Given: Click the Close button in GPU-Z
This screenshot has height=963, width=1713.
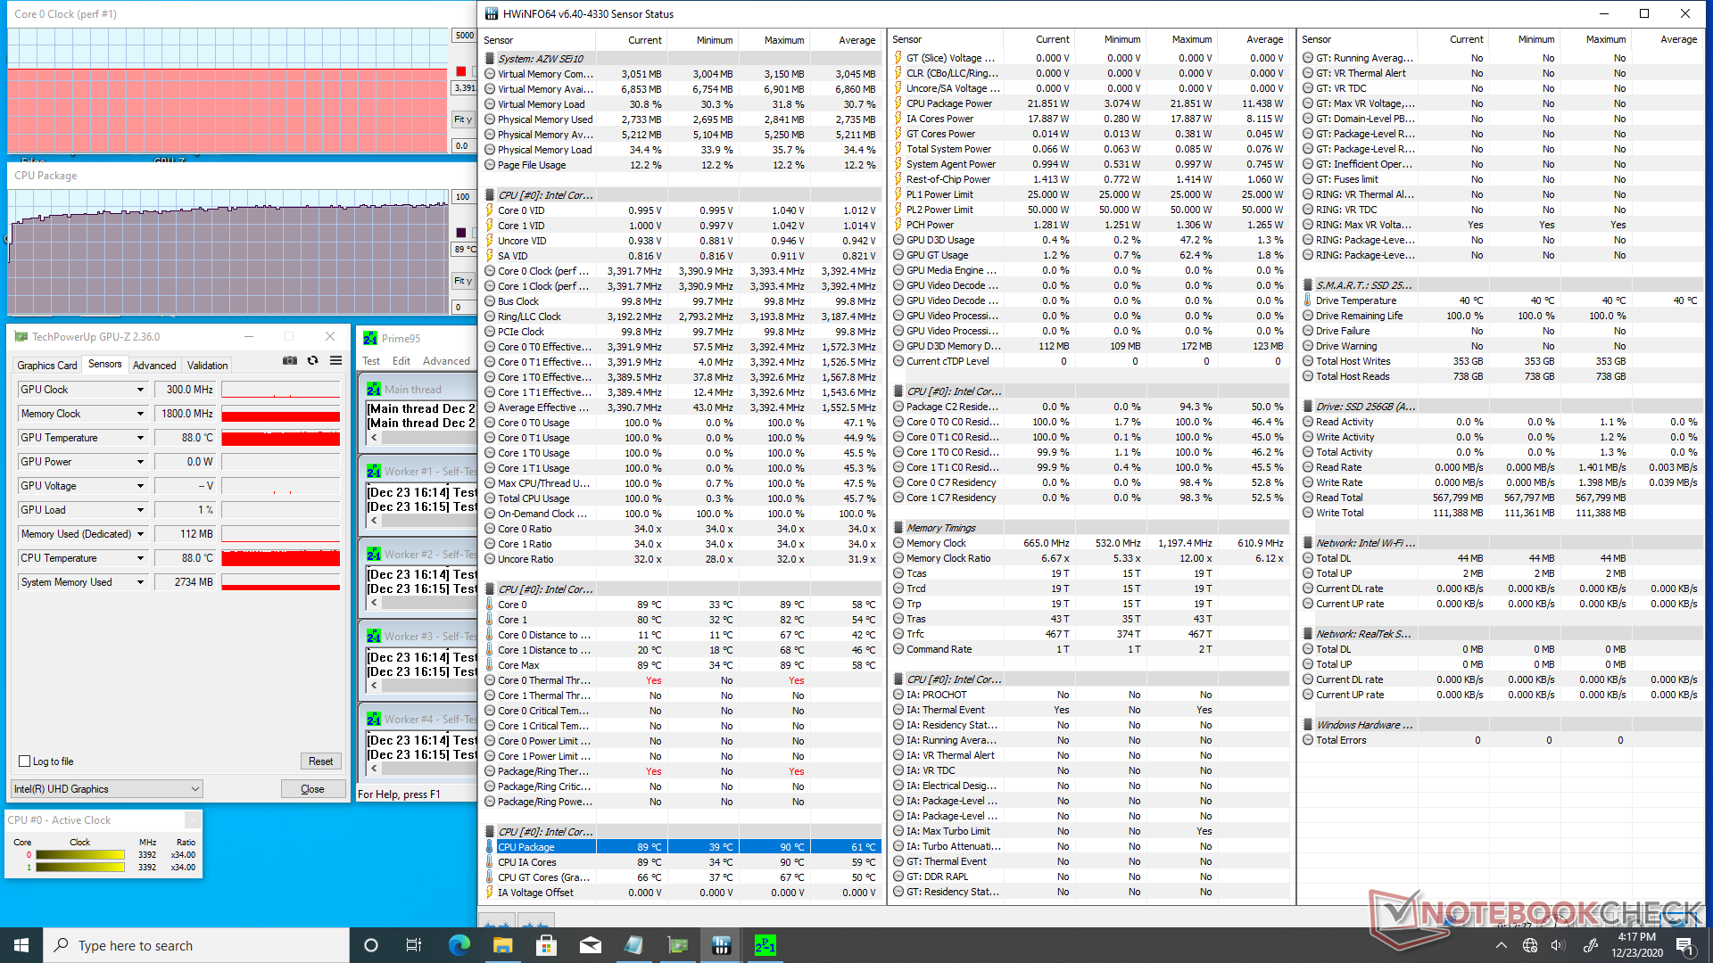Looking at the screenshot, I should tap(312, 789).
